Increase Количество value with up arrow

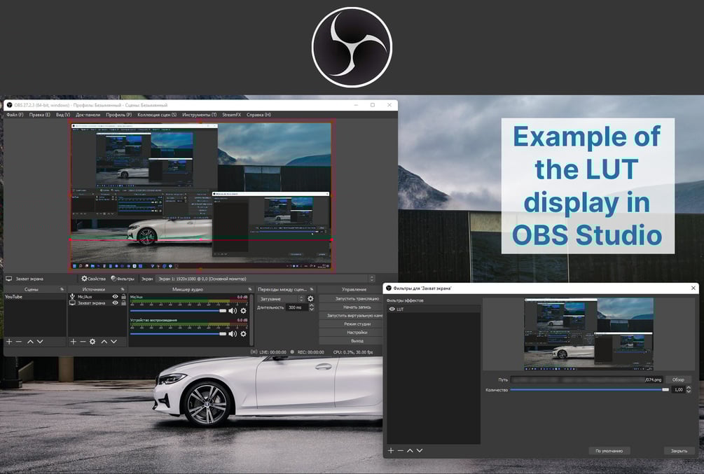tap(689, 387)
